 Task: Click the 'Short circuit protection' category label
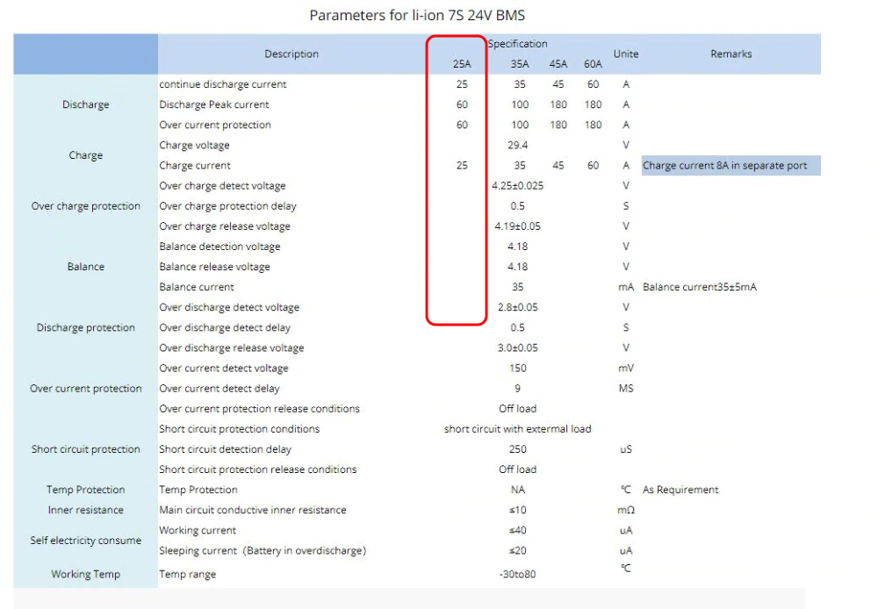(86, 449)
